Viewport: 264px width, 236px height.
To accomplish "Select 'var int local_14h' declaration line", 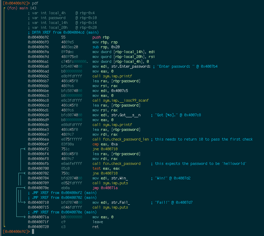I will 62,23.
